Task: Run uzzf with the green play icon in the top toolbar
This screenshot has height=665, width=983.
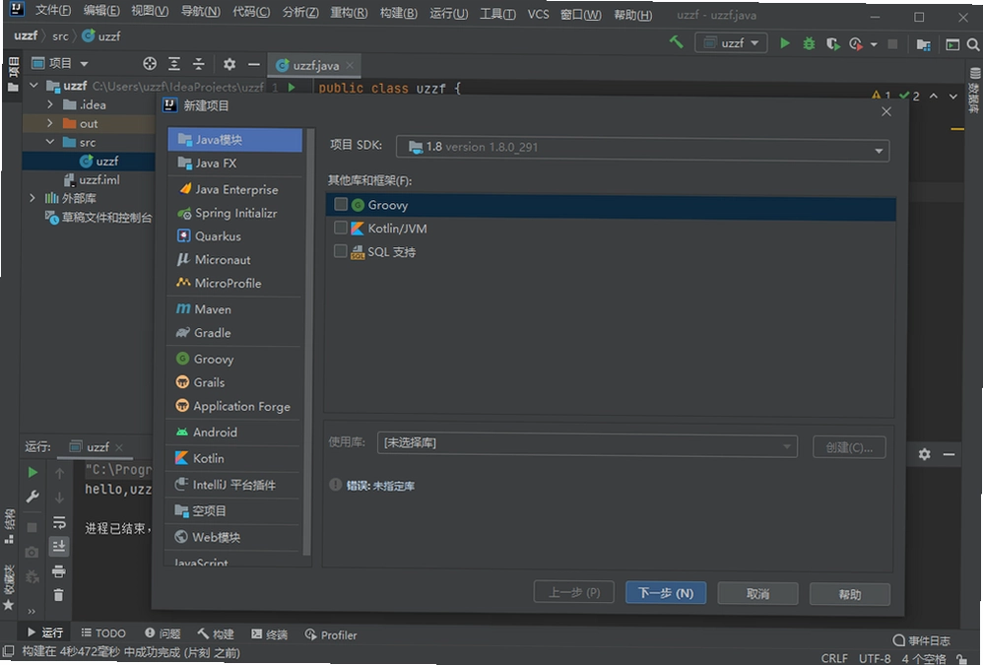Action: pyautogui.click(x=784, y=43)
